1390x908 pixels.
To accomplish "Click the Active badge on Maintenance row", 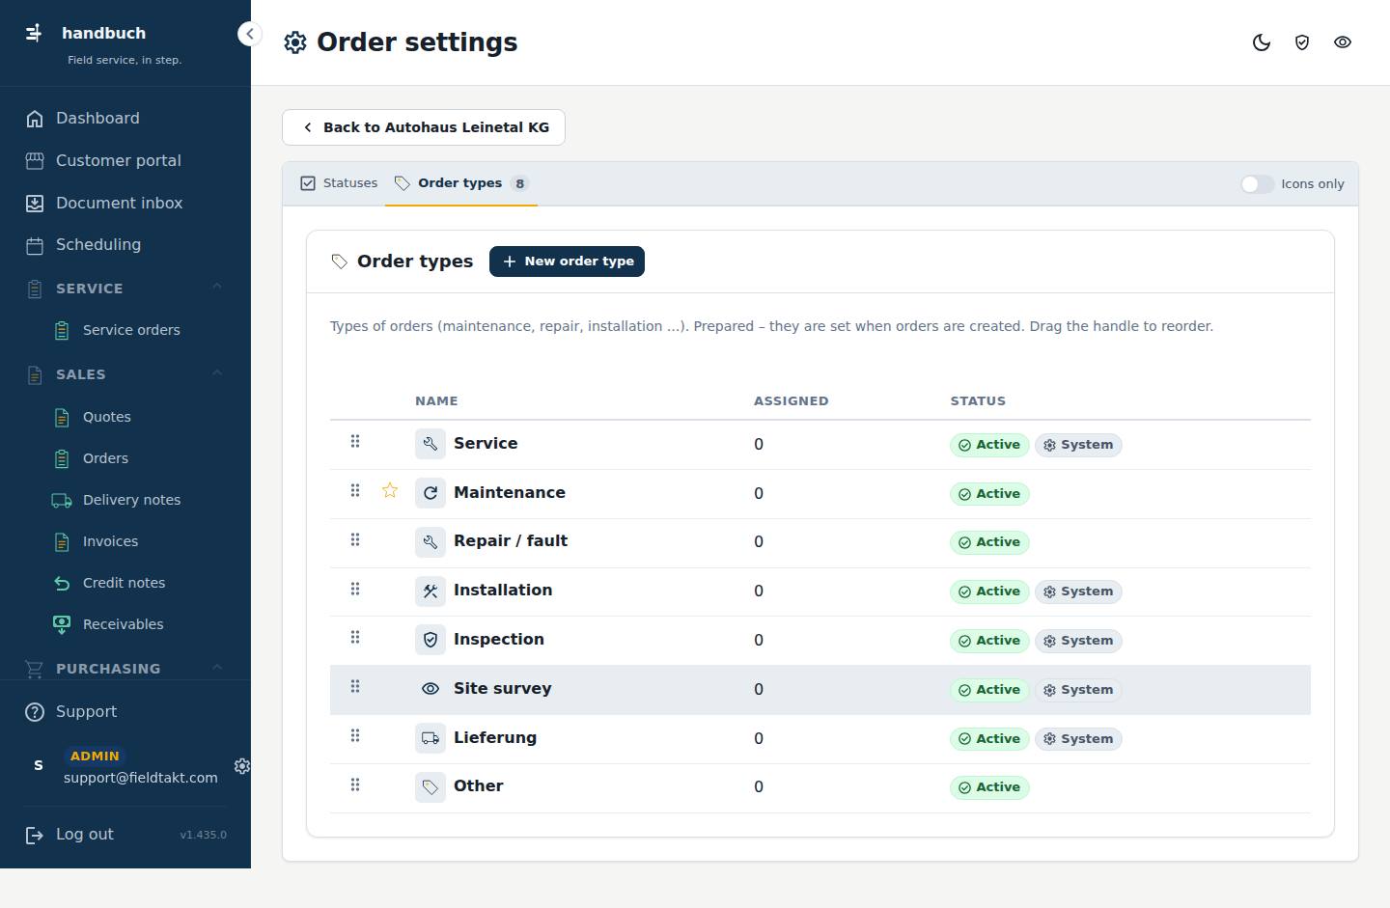I will pyautogui.click(x=989, y=494).
